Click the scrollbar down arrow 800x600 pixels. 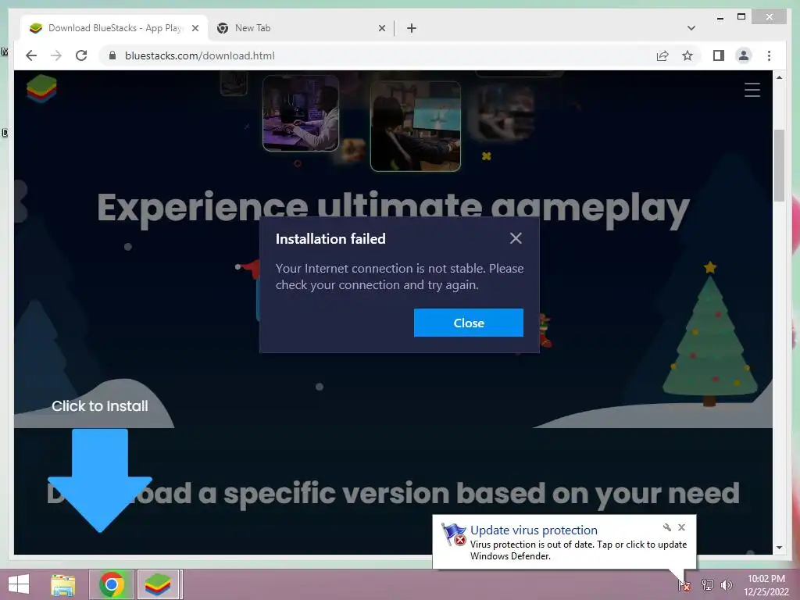[779, 548]
